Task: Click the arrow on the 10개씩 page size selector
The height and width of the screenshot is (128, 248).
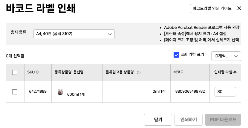Action: 236,56
